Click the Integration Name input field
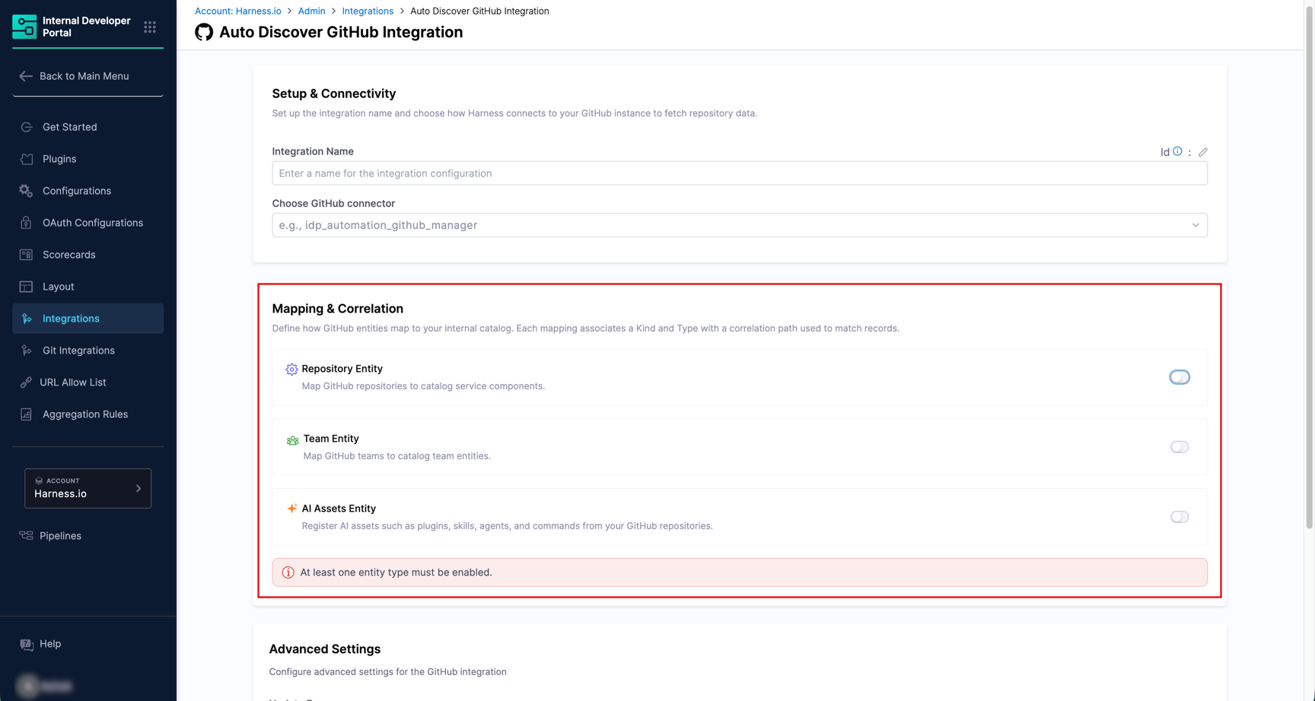Image resolution: width=1315 pixels, height=701 pixels. (739, 173)
